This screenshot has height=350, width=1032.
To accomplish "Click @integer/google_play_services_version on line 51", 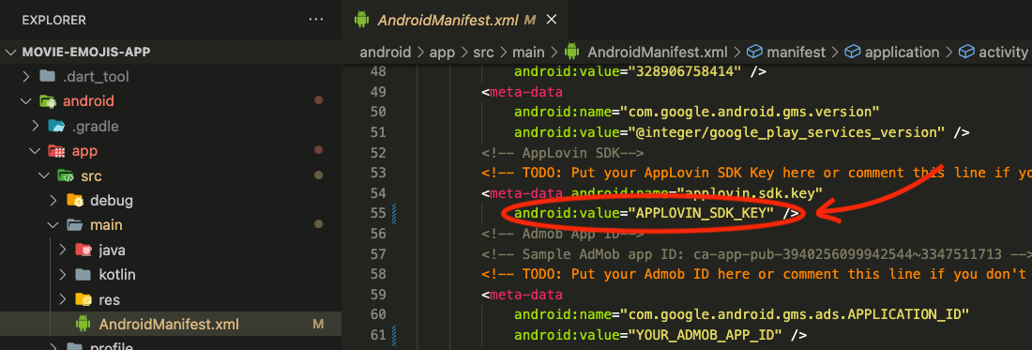I will pyautogui.click(x=786, y=132).
